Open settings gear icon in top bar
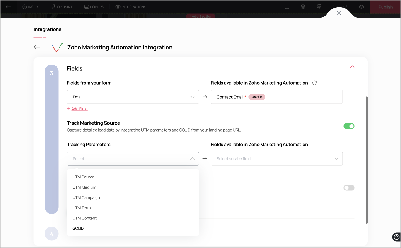Viewport: 401px width, 248px height. pyautogui.click(x=303, y=7)
